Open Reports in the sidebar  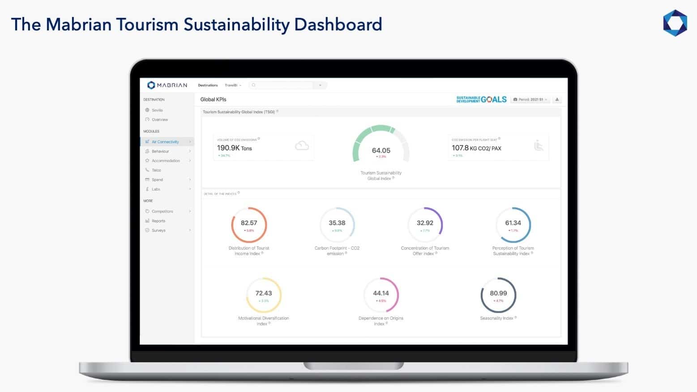[158, 221]
